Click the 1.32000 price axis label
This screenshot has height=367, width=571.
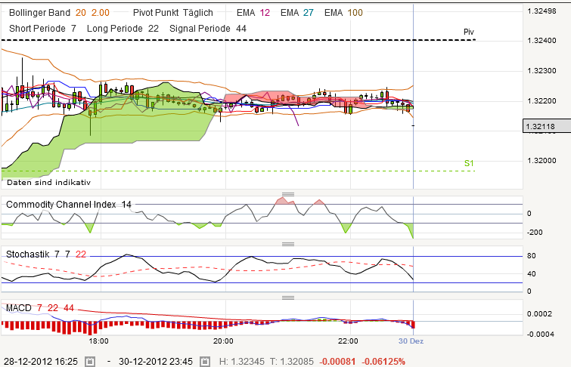point(542,161)
